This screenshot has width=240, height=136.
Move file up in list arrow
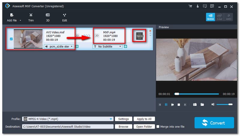coord(150,33)
